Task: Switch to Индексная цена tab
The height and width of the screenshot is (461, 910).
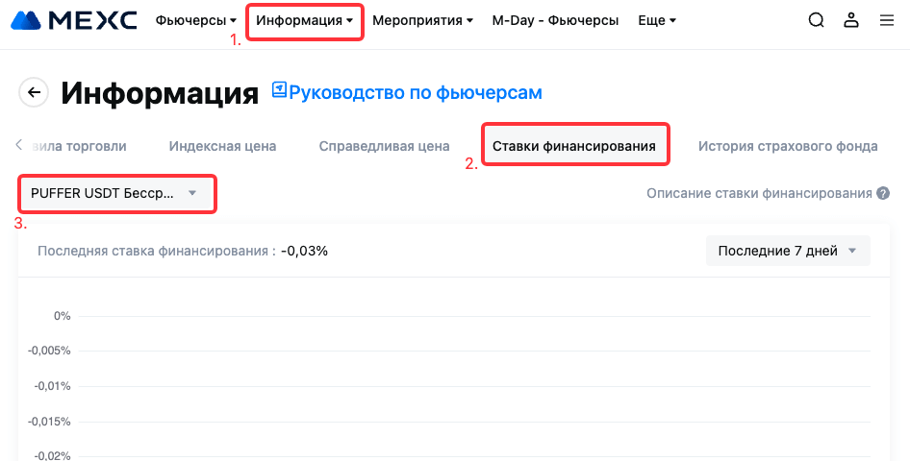Action: point(222,146)
